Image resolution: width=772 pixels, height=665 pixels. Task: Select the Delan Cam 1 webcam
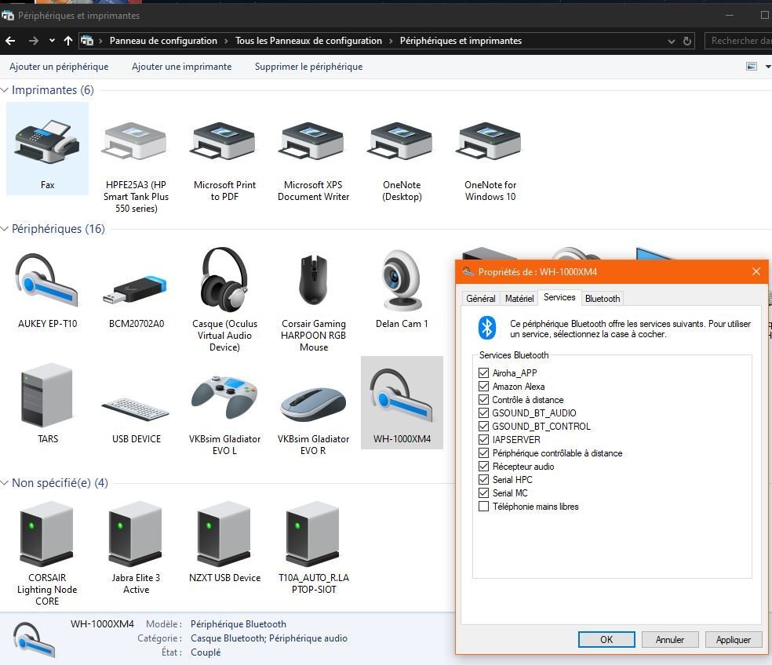[402, 288]
